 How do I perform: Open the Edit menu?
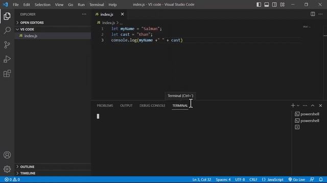tap(27, 5)
